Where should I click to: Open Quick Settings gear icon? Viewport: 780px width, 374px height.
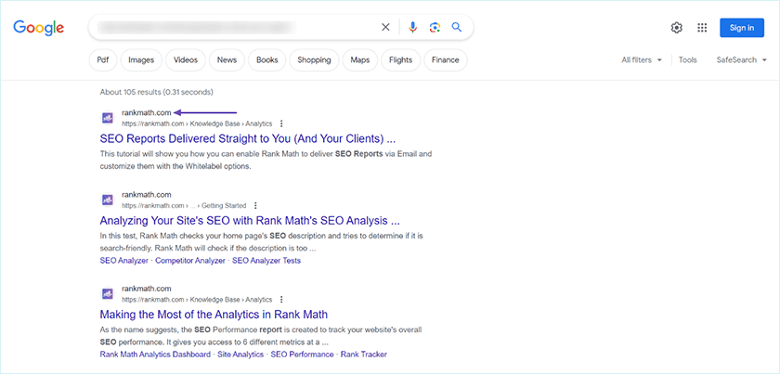tap(677, 28)
